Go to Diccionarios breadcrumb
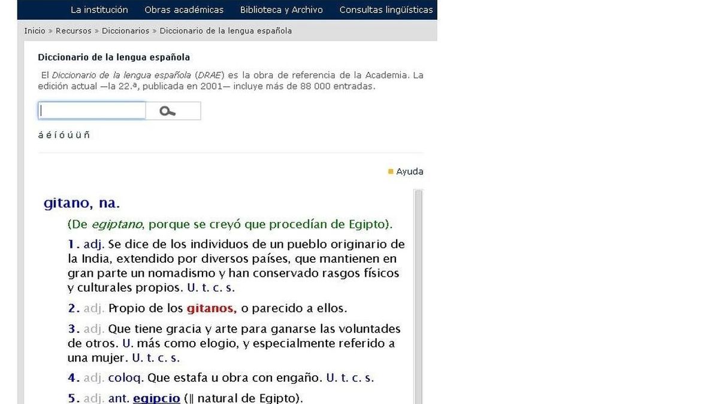The width and height of the screenshot is (719, 404). 125,31
